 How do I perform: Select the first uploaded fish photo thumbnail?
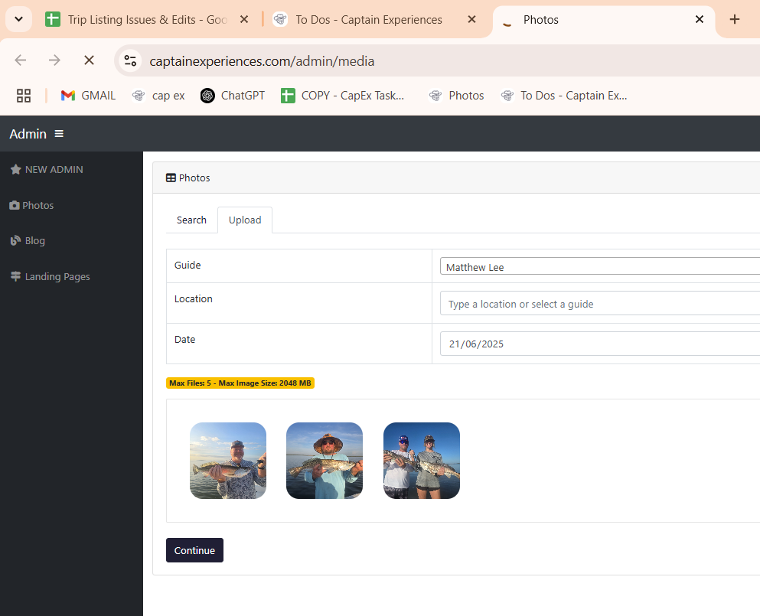point(228,461)
